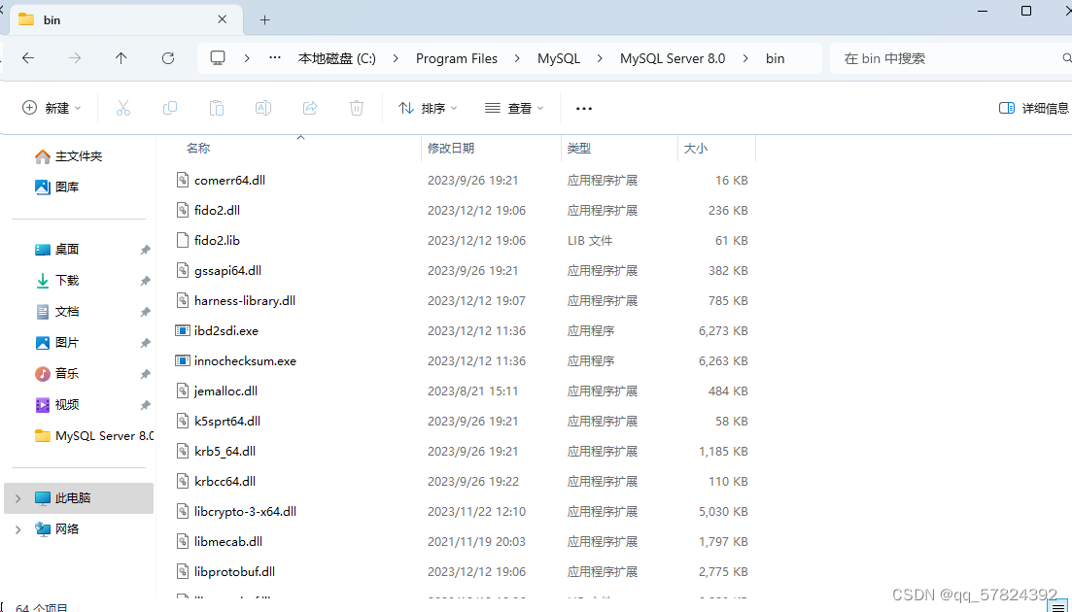The height and width of the screenshot is (612, 1072).
Task: Sort files by 修改日期 column header
Action: tap(451, 149)
